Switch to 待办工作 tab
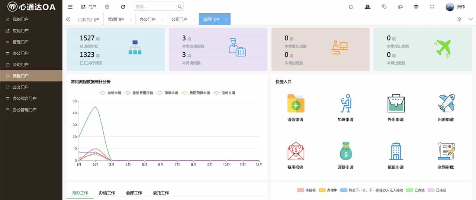 tap(80, 193)
